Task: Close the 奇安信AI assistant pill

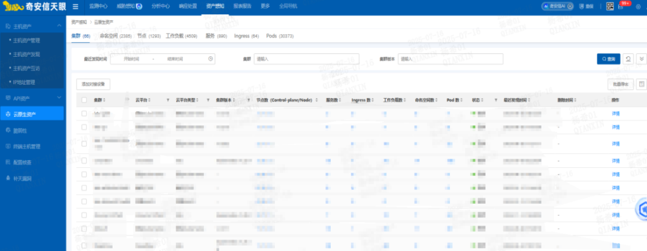Action: 570,6
